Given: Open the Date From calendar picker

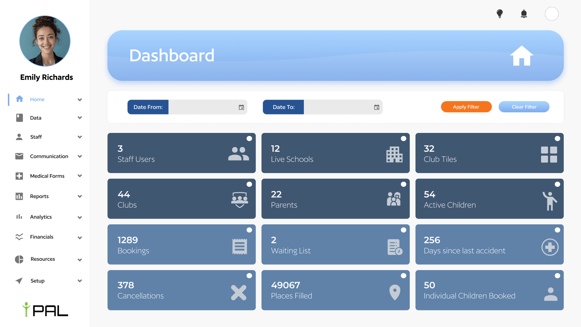Looking at the screenshot, I should click(241, 107).
